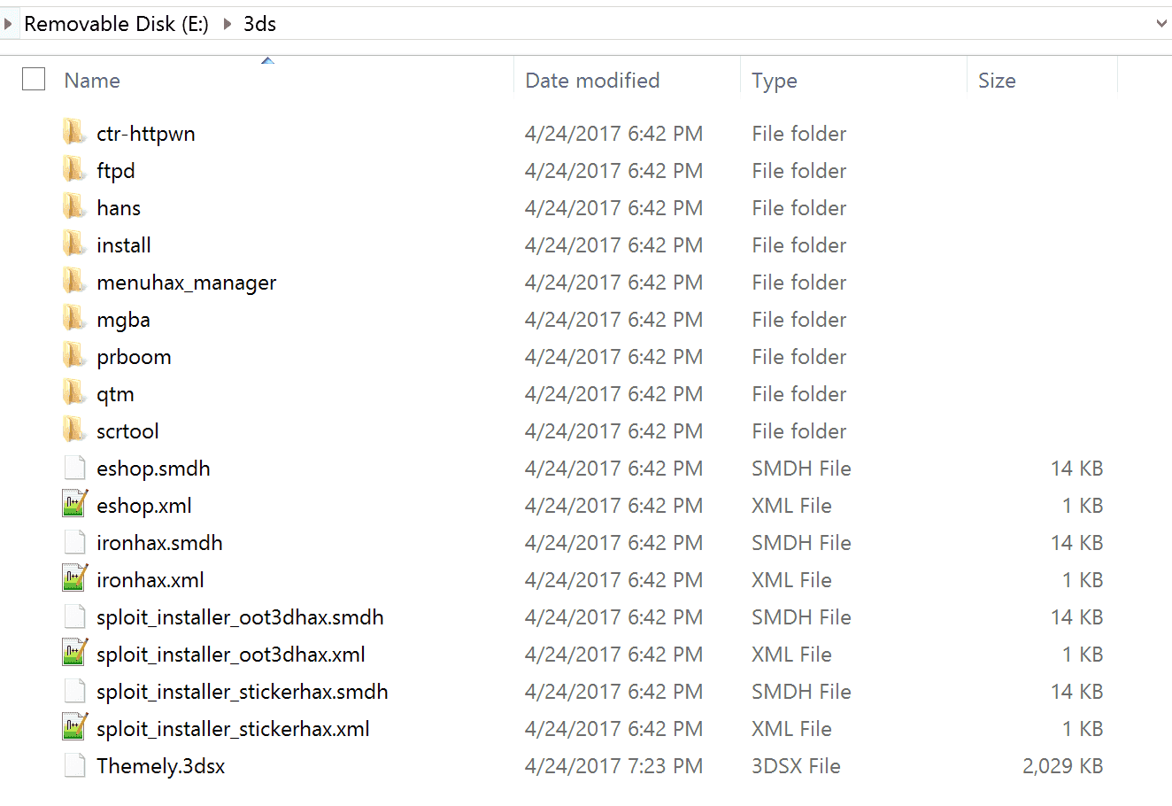Select the ftpd folder name
The height and width of the screenshot is (806, 1172).
click(x=116, y=171)
